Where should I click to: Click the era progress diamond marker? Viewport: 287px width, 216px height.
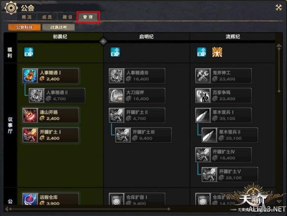(x=103, y=42)
